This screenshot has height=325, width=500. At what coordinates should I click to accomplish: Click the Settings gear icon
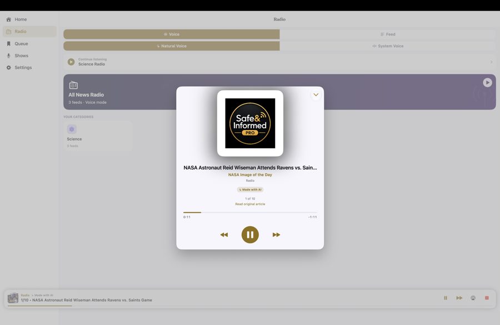pos(8,68)
